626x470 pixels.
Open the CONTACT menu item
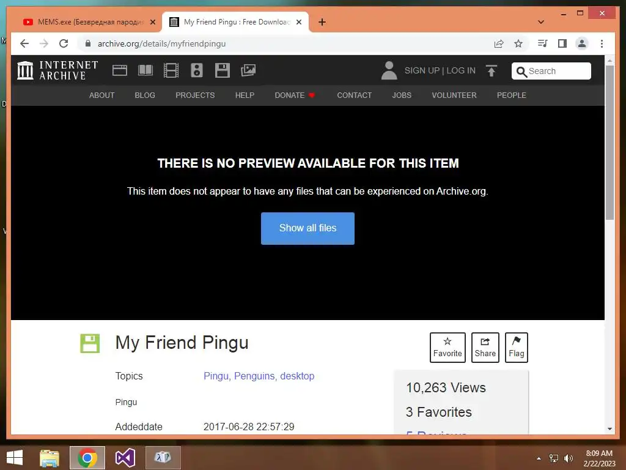(x=354, y=95)
